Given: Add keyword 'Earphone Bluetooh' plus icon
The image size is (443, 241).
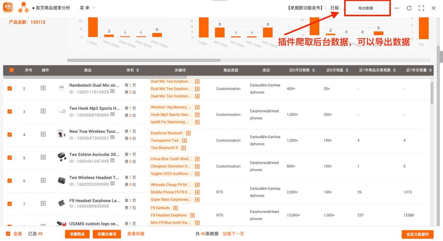Looking at the screenshot, I should (x=188, y=133).
